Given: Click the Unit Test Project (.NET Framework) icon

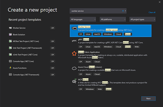Looking at the screenshot, I should [10, 48].
